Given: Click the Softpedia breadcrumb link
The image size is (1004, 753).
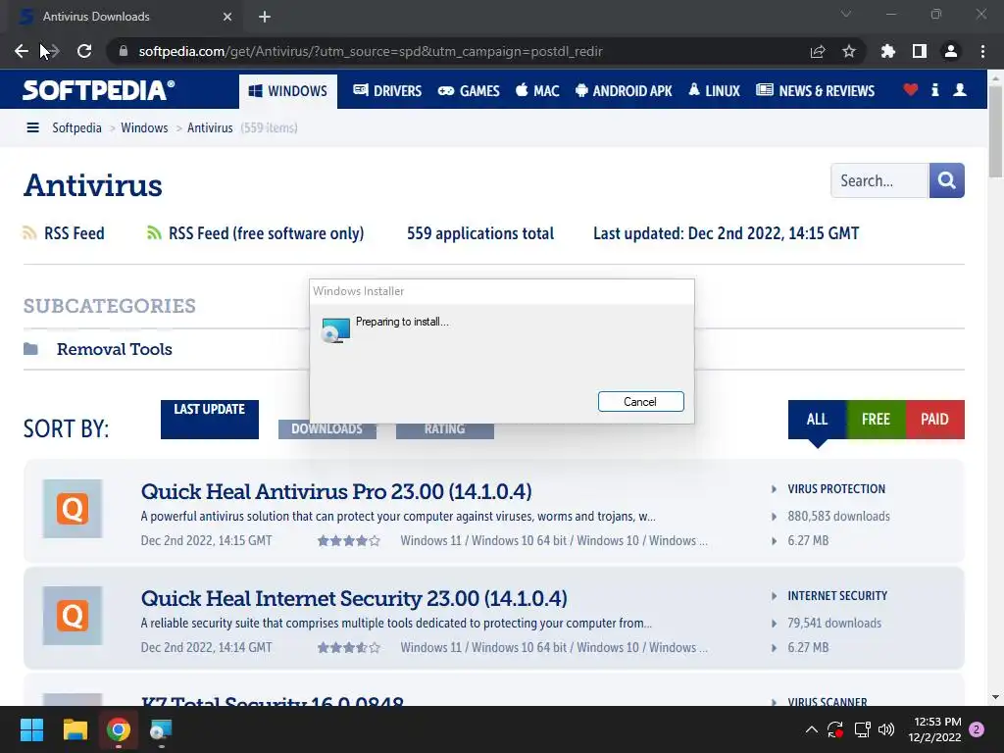Looking at the screenshot, I should point(76,127).
